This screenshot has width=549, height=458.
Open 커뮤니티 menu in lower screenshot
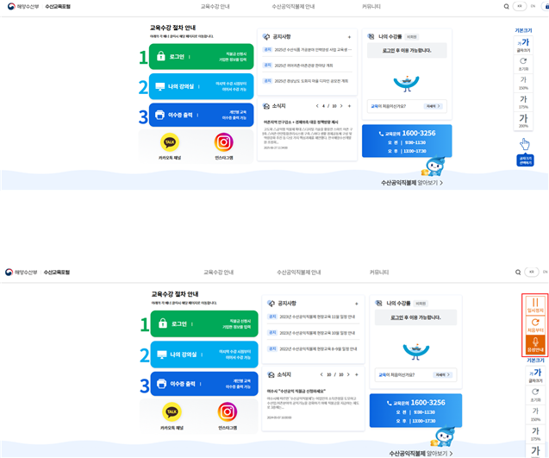coord(379,272)
